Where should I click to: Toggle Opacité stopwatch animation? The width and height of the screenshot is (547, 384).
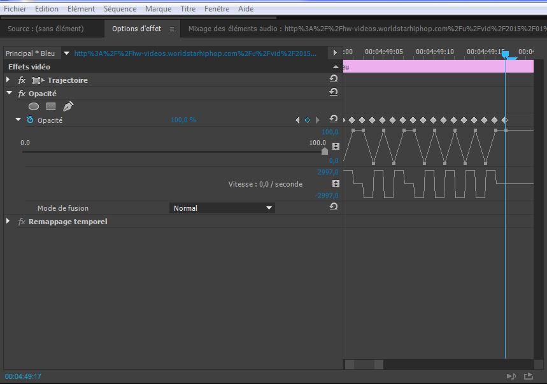[x=29, y=120]
